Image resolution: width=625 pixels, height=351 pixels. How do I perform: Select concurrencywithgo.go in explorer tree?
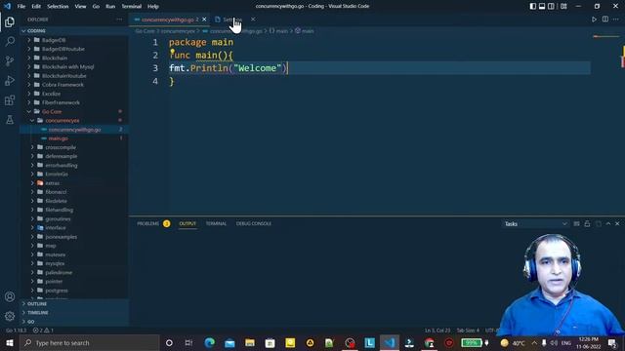pos(74,130)
